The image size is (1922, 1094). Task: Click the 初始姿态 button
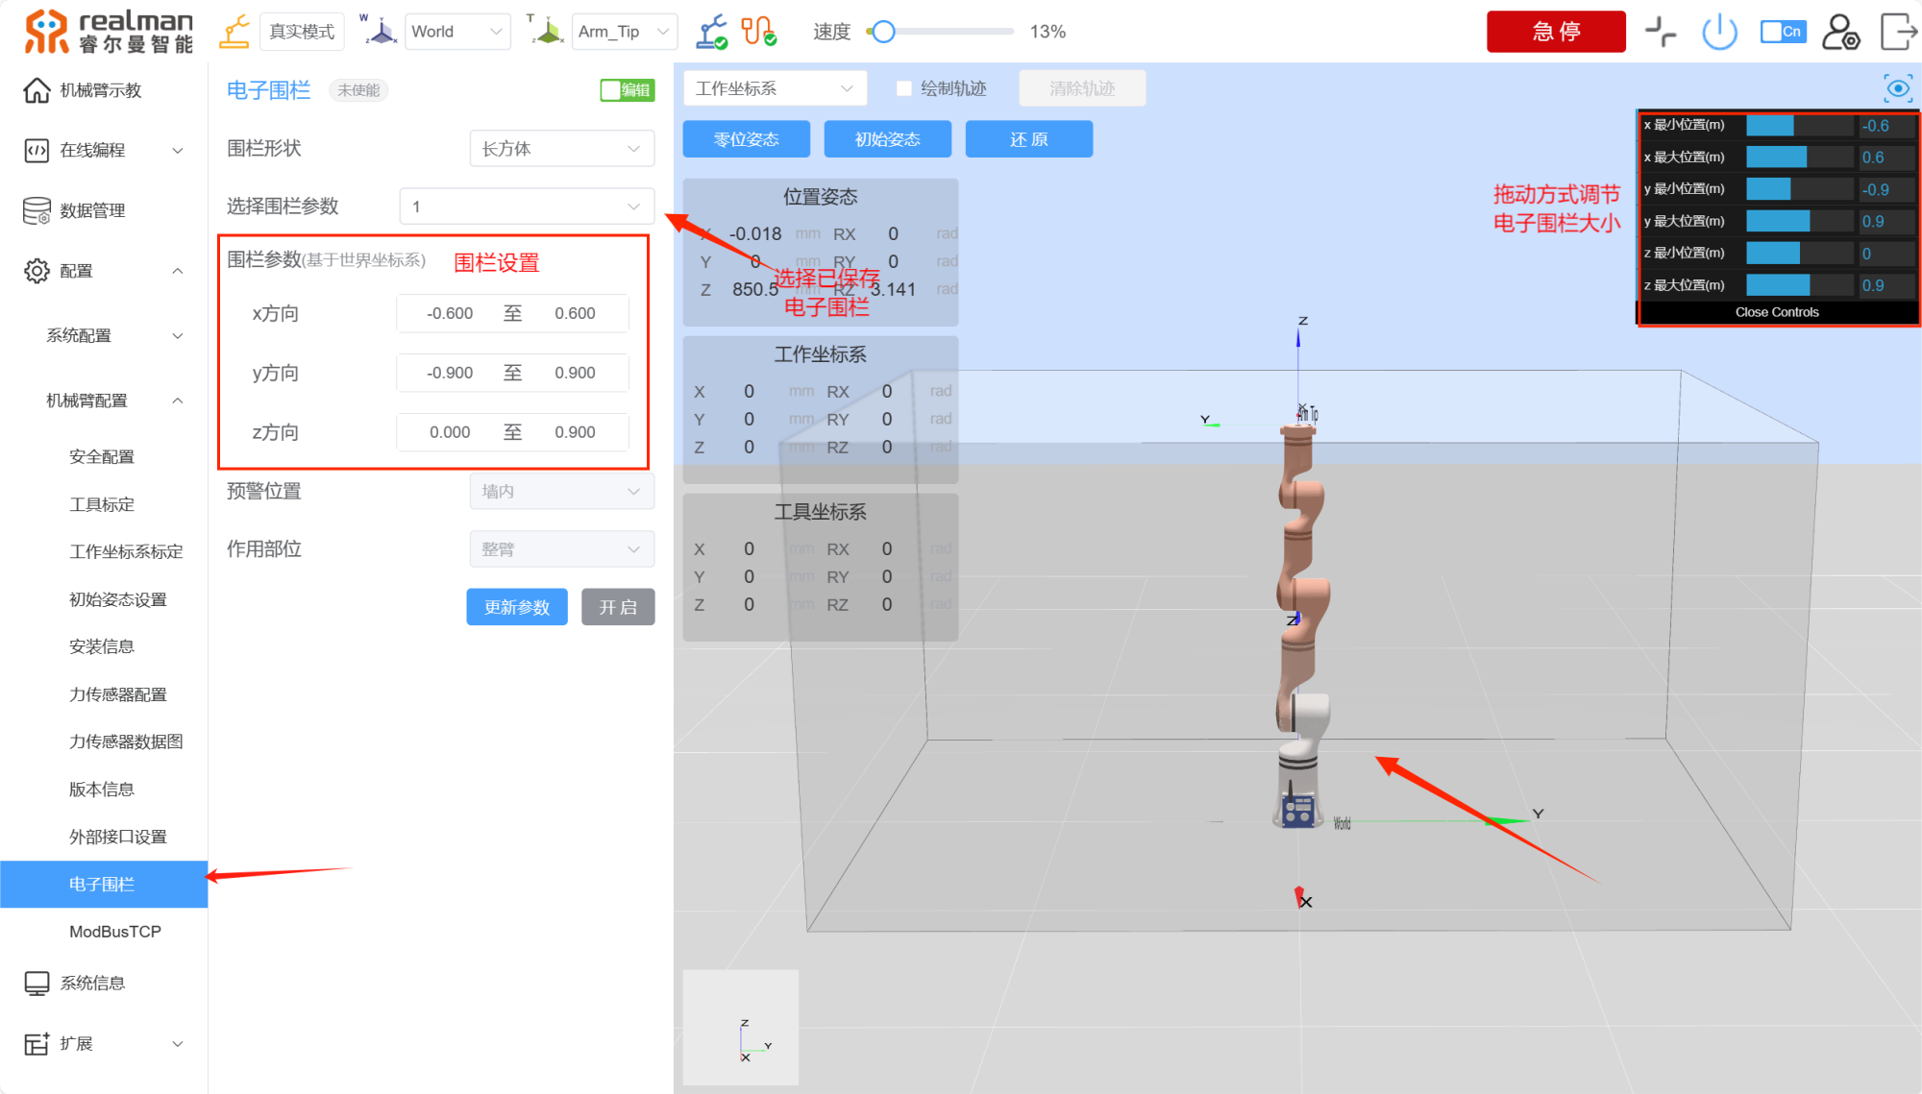[x=888, y=139]
